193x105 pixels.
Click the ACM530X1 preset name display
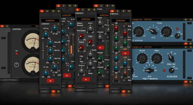(x=86, y=19)
